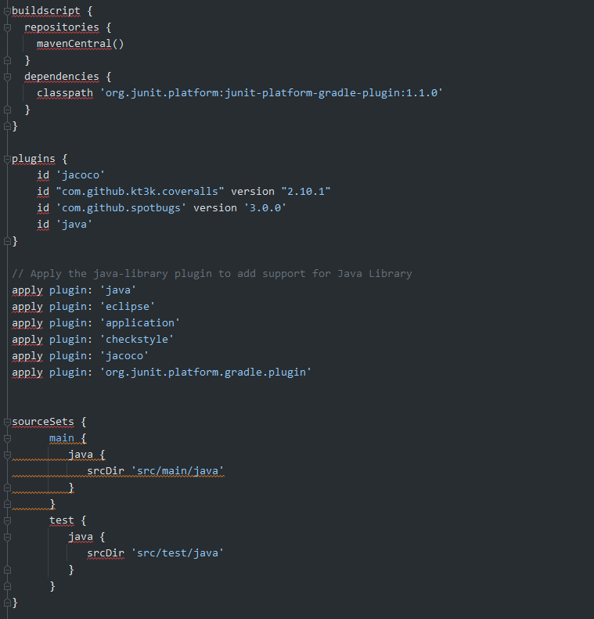Collapse the plugins block fold marker
Viewport: 594px width, 619px height.
[7, 158]
